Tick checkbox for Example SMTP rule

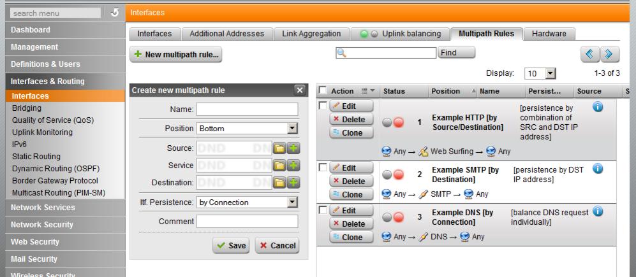(323, 168)
